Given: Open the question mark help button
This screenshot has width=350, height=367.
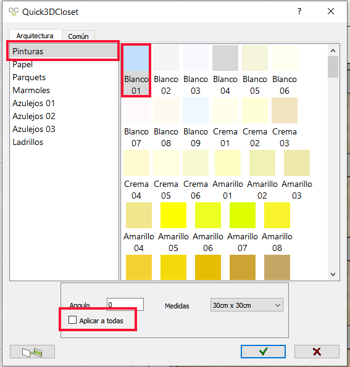Looking at the screenshot, I should click(x=299, y=11).
